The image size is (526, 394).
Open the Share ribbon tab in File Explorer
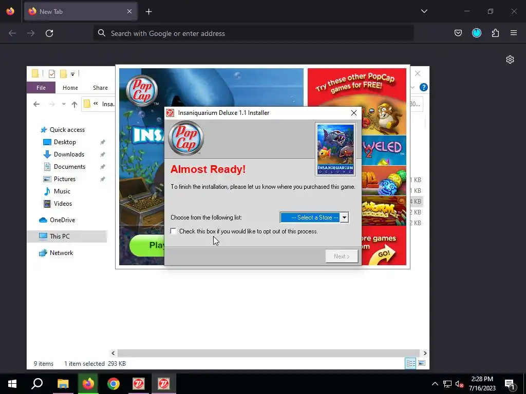click(100, 88)
